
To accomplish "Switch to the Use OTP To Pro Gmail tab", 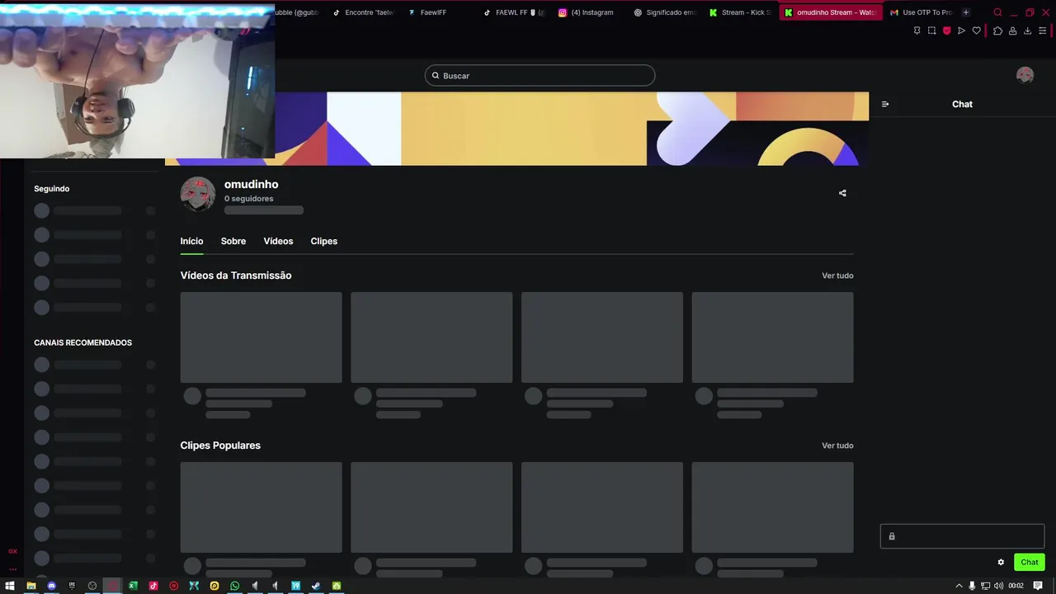I will click(922, 12).
